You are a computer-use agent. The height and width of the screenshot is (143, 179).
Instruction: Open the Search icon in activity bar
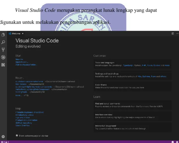coord(3,42)
